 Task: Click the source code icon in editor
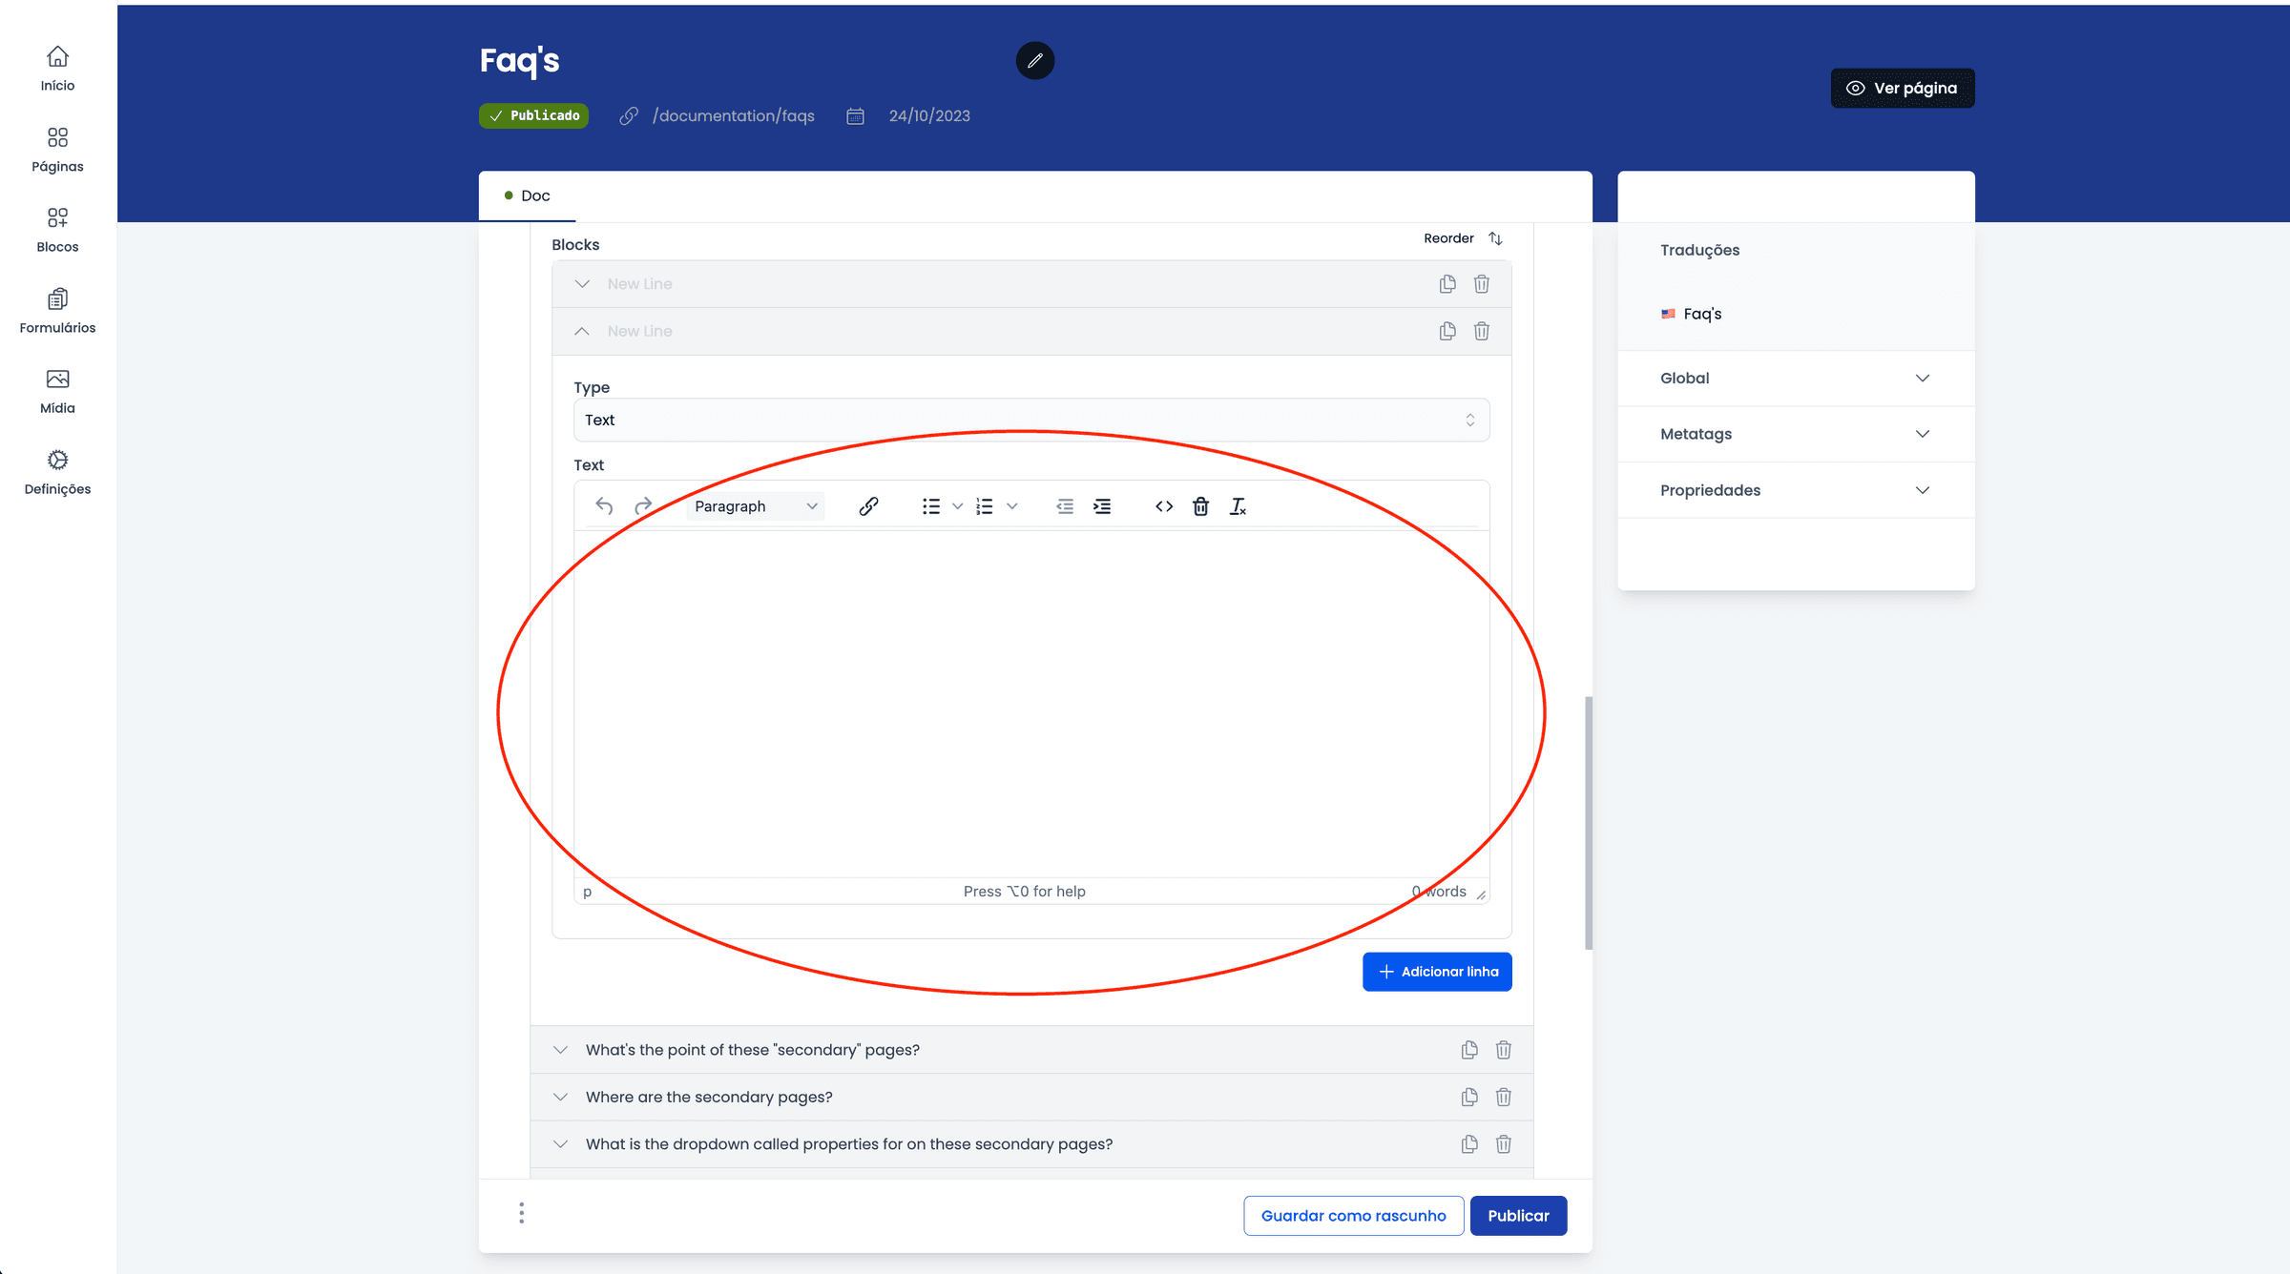(x=1163, y=506)
